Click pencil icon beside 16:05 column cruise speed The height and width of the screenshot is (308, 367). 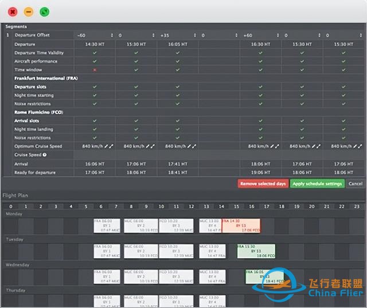(x=189, y=146)
